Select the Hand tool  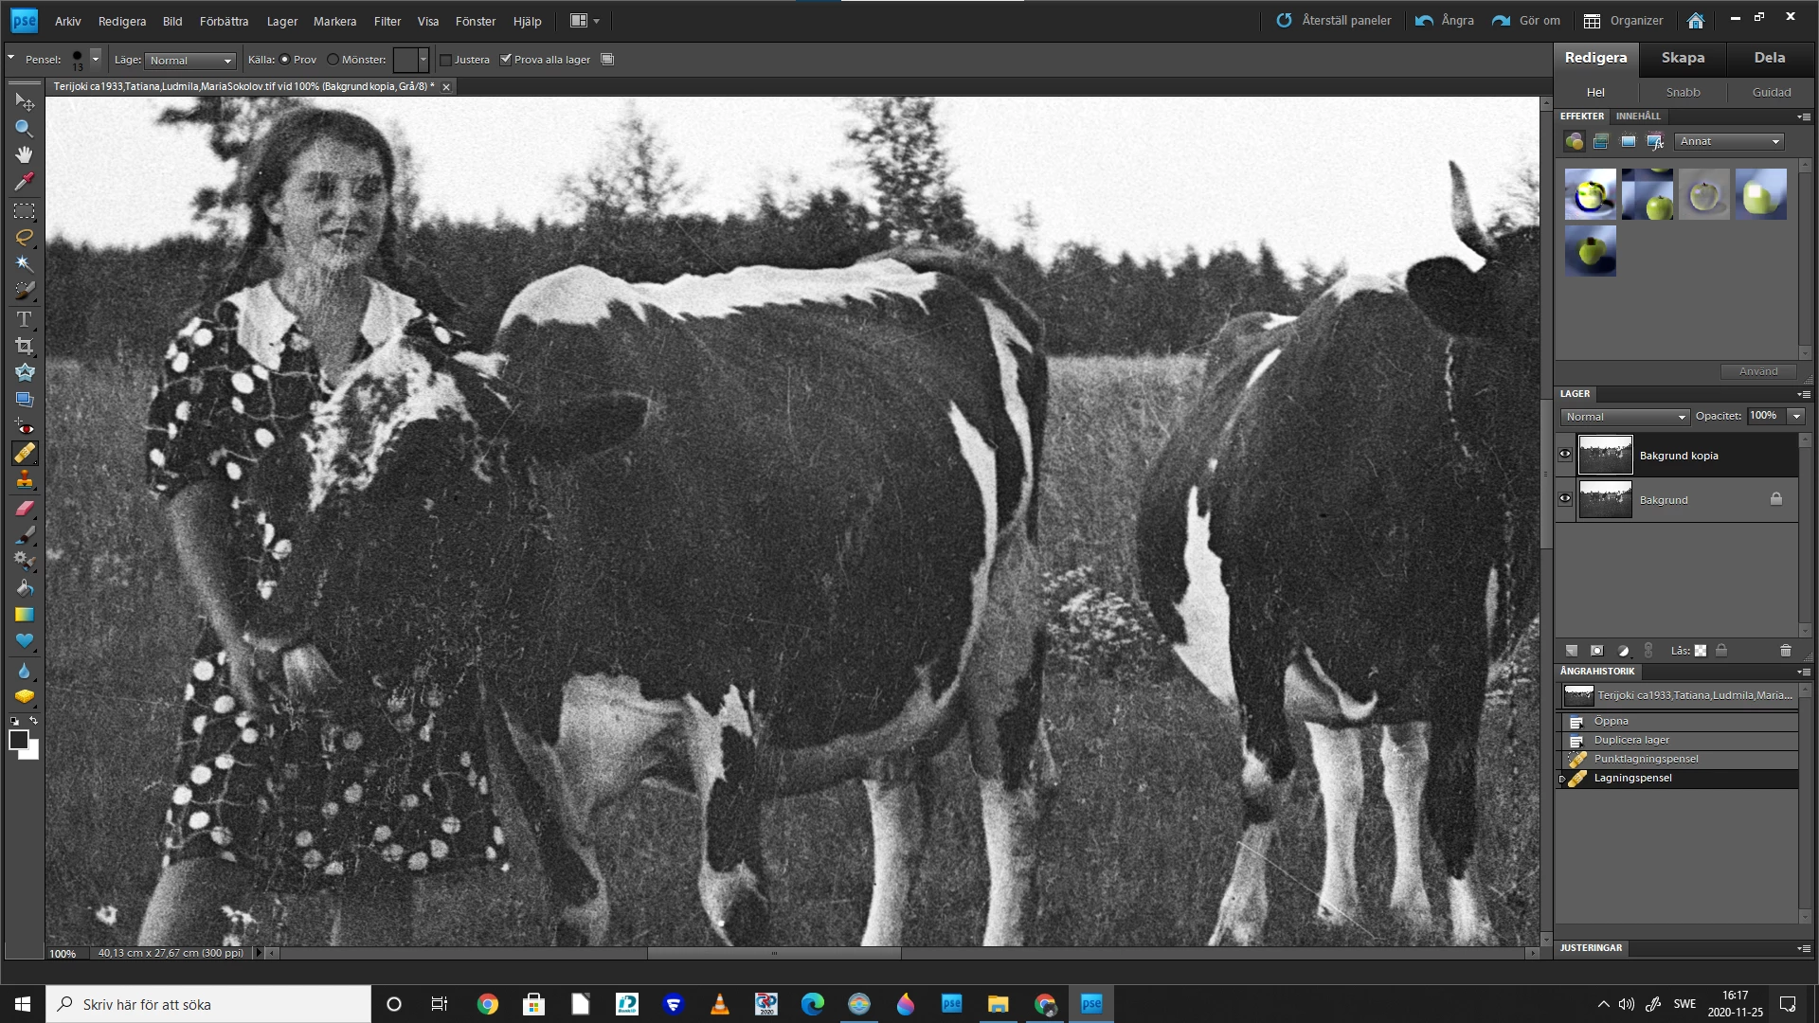24,154
